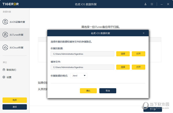Click the yellow 购买 purchase button
173x113 pixels.
(x=15, y=100)
